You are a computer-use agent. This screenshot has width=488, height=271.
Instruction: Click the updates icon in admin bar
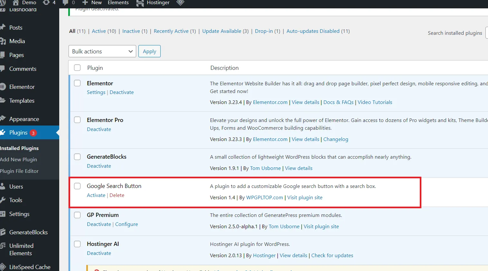[46, 3]
